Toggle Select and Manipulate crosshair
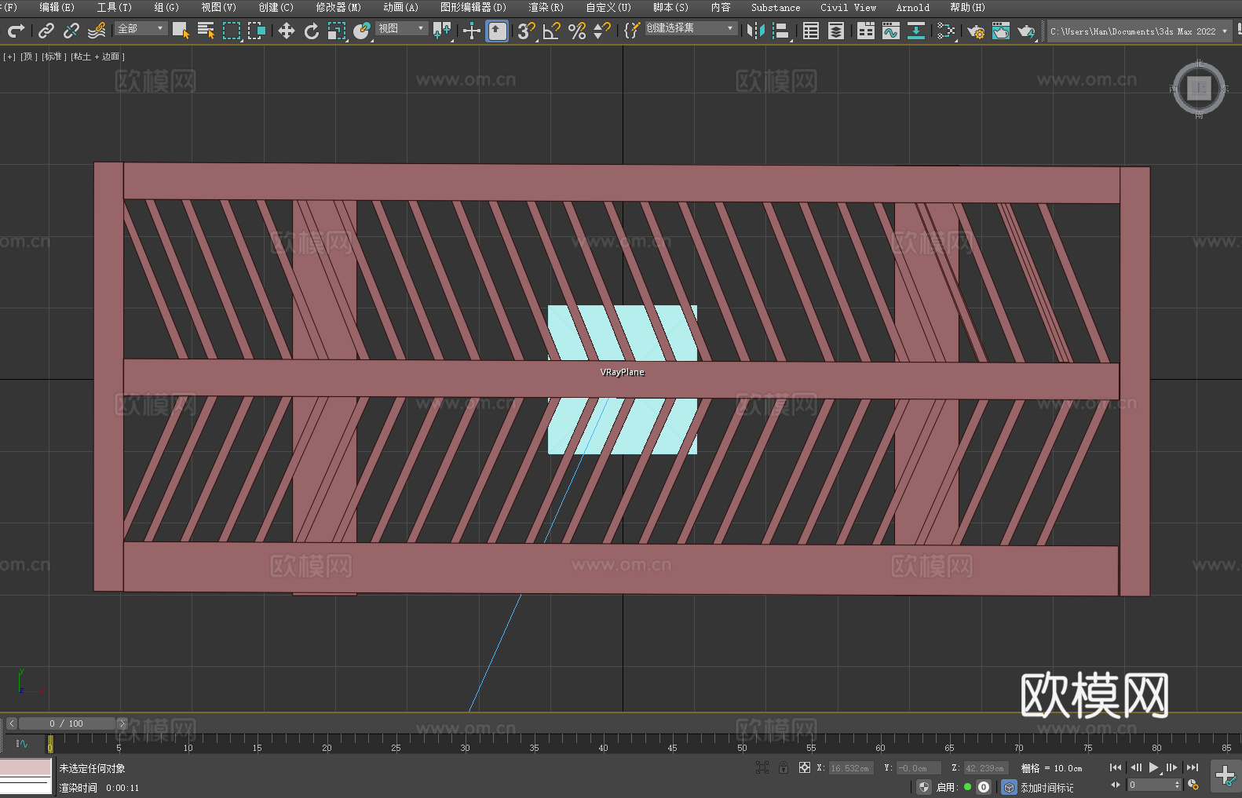Viewport: 1242px width, 798px height. pyautogui.click(x=471, y=31)
